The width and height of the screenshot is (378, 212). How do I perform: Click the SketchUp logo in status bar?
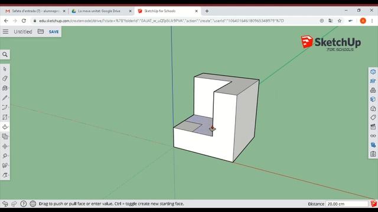coord(373,204)
